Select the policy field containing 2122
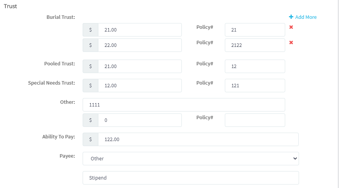The width and height of the screenshot is (339, 188). pyautogui.click(x=255, y=45)
